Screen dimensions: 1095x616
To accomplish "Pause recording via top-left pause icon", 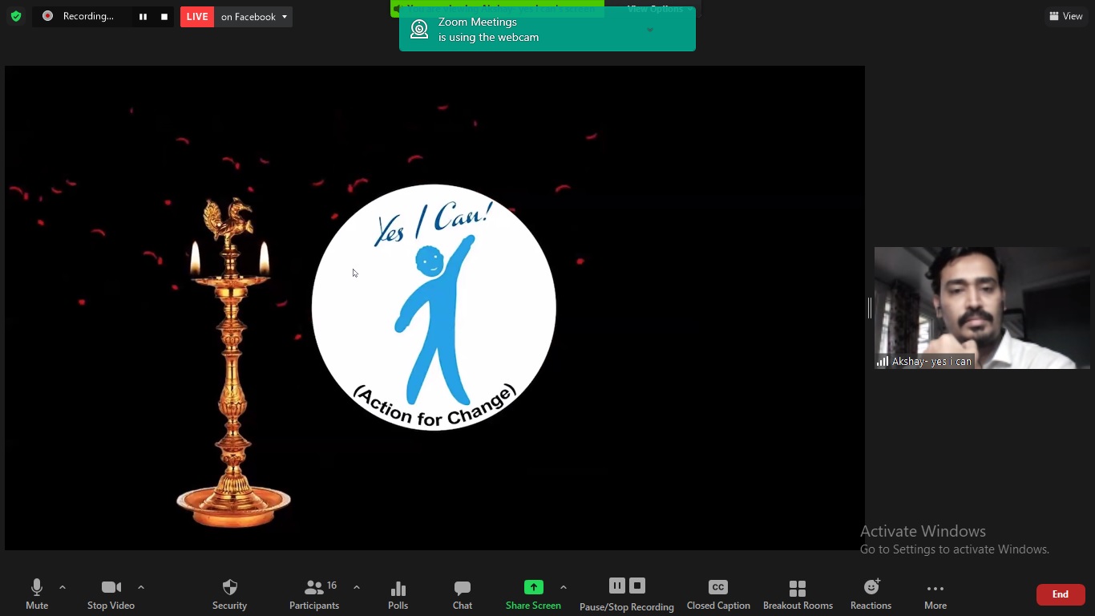I will [x=143, y=16].
